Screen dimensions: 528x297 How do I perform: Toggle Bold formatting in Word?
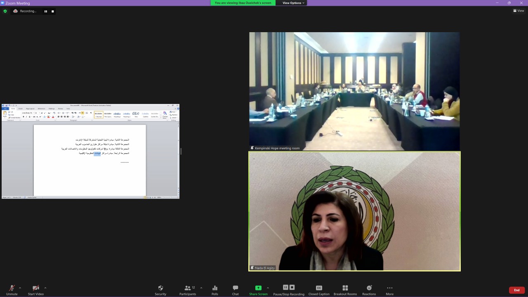24,117
